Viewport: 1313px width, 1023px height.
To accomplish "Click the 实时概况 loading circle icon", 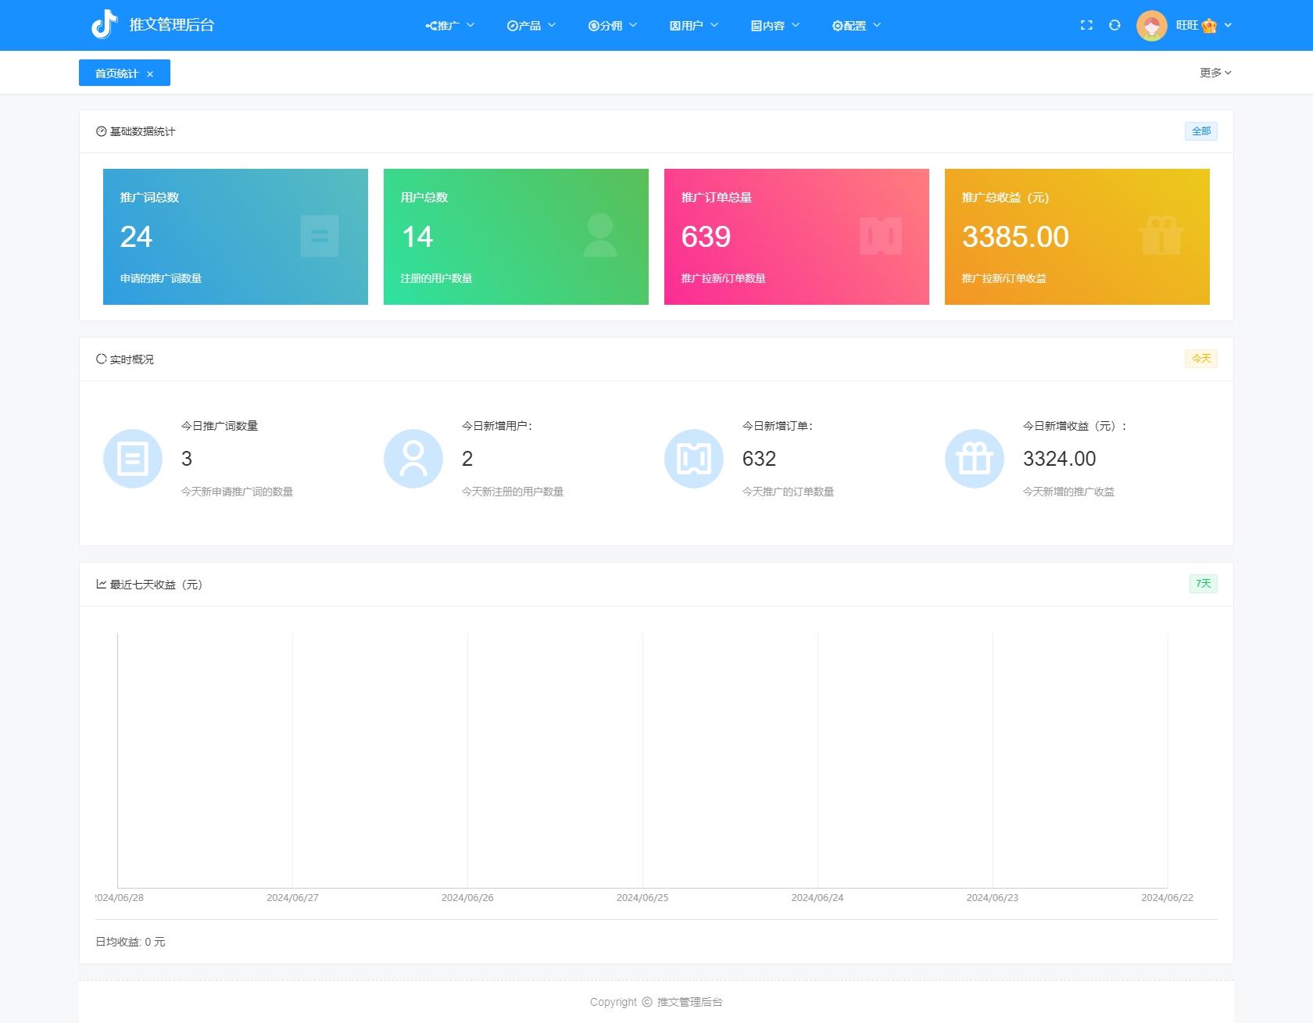I will (102, 359).
